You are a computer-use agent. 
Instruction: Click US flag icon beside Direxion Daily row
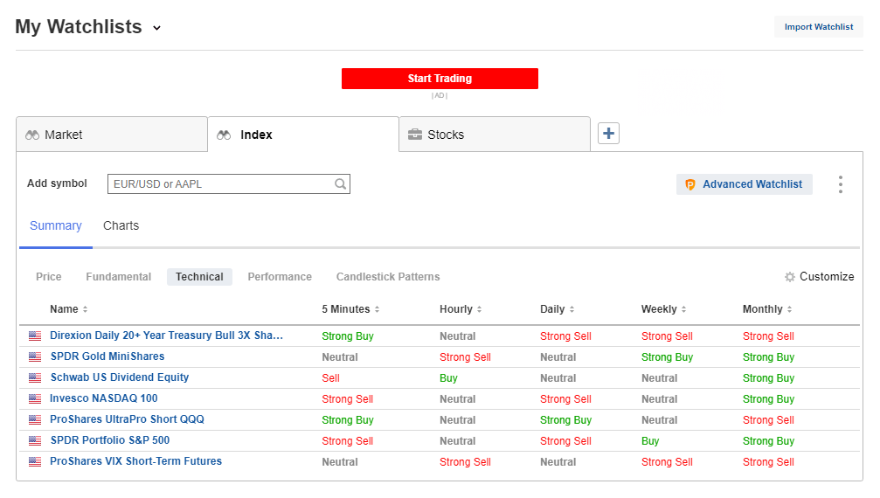(35, 335)
